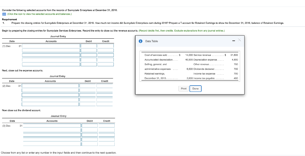Click the 31,800 value in Data Table
This screenshot has height=156, width=305.
tap(234, 55)
